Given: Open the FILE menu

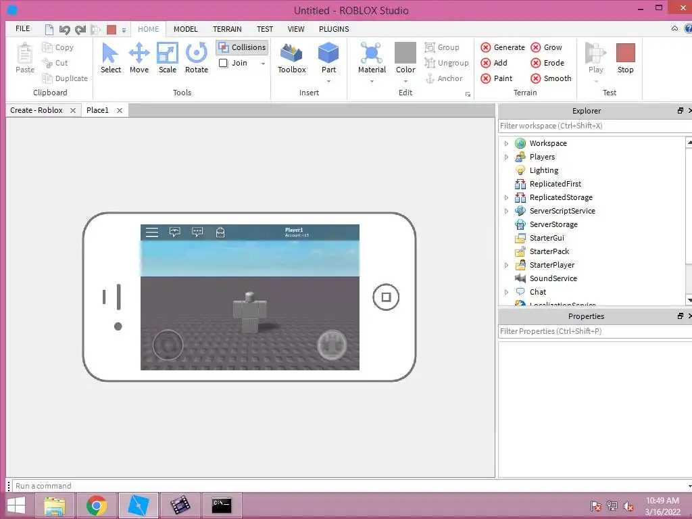Looking at the screenshot, I should (x=22, y=28).
